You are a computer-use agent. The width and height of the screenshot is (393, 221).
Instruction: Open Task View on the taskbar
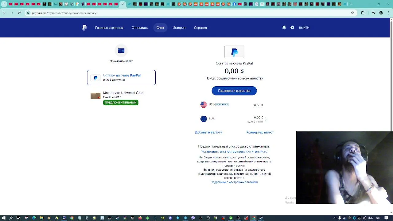click(18, 218)
